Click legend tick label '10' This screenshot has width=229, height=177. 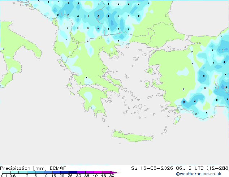(x=45, y=176)
